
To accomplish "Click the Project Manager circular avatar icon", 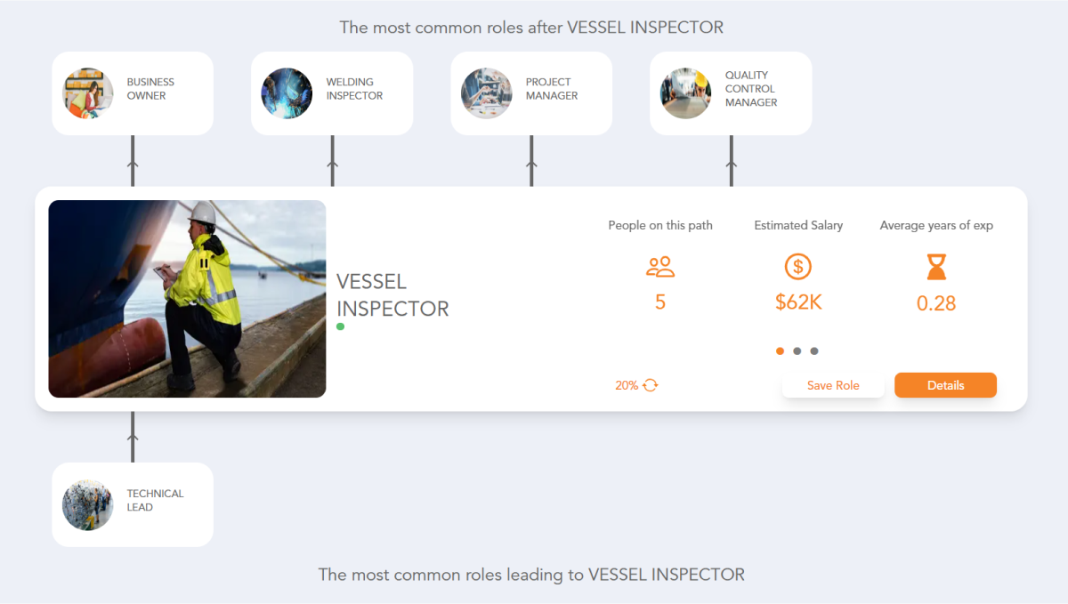I will tap(486, 93).
